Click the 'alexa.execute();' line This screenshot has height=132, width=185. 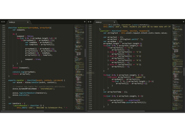pyautogui.click(x=21, y=95)
